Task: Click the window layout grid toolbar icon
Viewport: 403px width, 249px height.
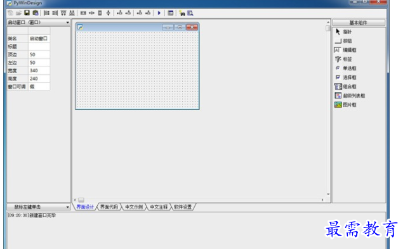Action: [x=170, y=13]
